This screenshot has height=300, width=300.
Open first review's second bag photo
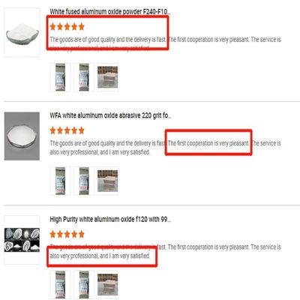tap(84, 77)
